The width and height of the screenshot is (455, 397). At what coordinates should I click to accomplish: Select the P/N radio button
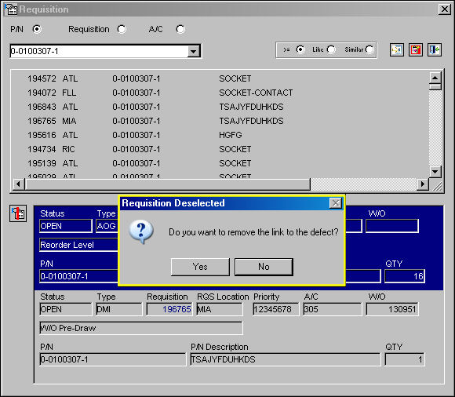coord(37,29)
